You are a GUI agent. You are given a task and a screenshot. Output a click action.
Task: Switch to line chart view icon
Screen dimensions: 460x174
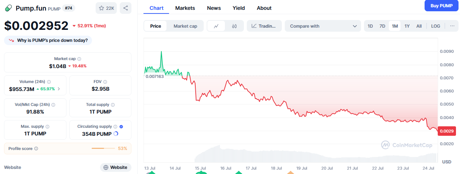tap(216, 26)
